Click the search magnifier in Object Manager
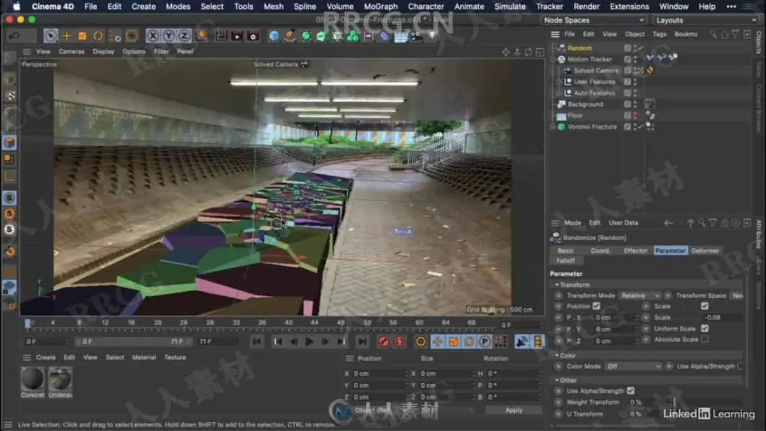 [x=712, y=34]
